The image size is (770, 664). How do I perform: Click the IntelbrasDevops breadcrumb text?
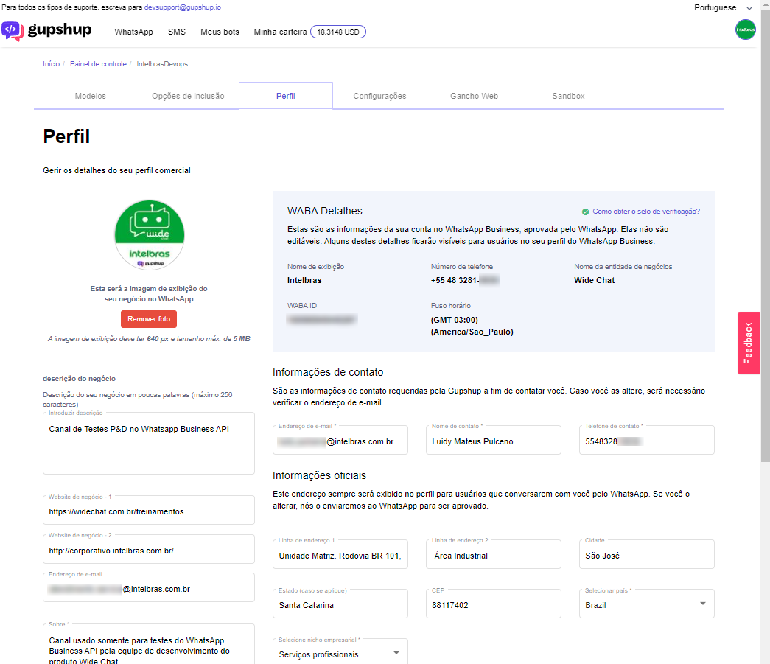point(162,64)
